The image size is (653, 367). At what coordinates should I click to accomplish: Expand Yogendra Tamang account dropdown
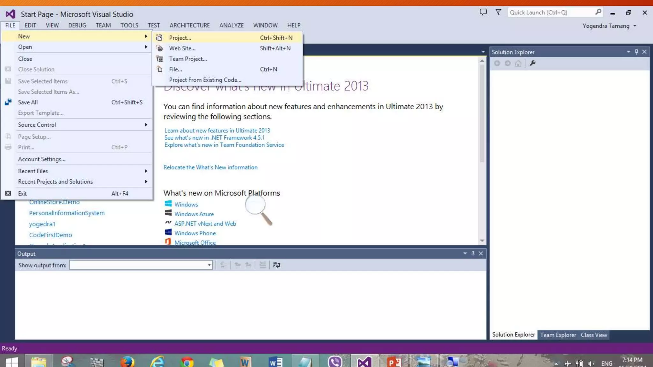click(635, 26)
